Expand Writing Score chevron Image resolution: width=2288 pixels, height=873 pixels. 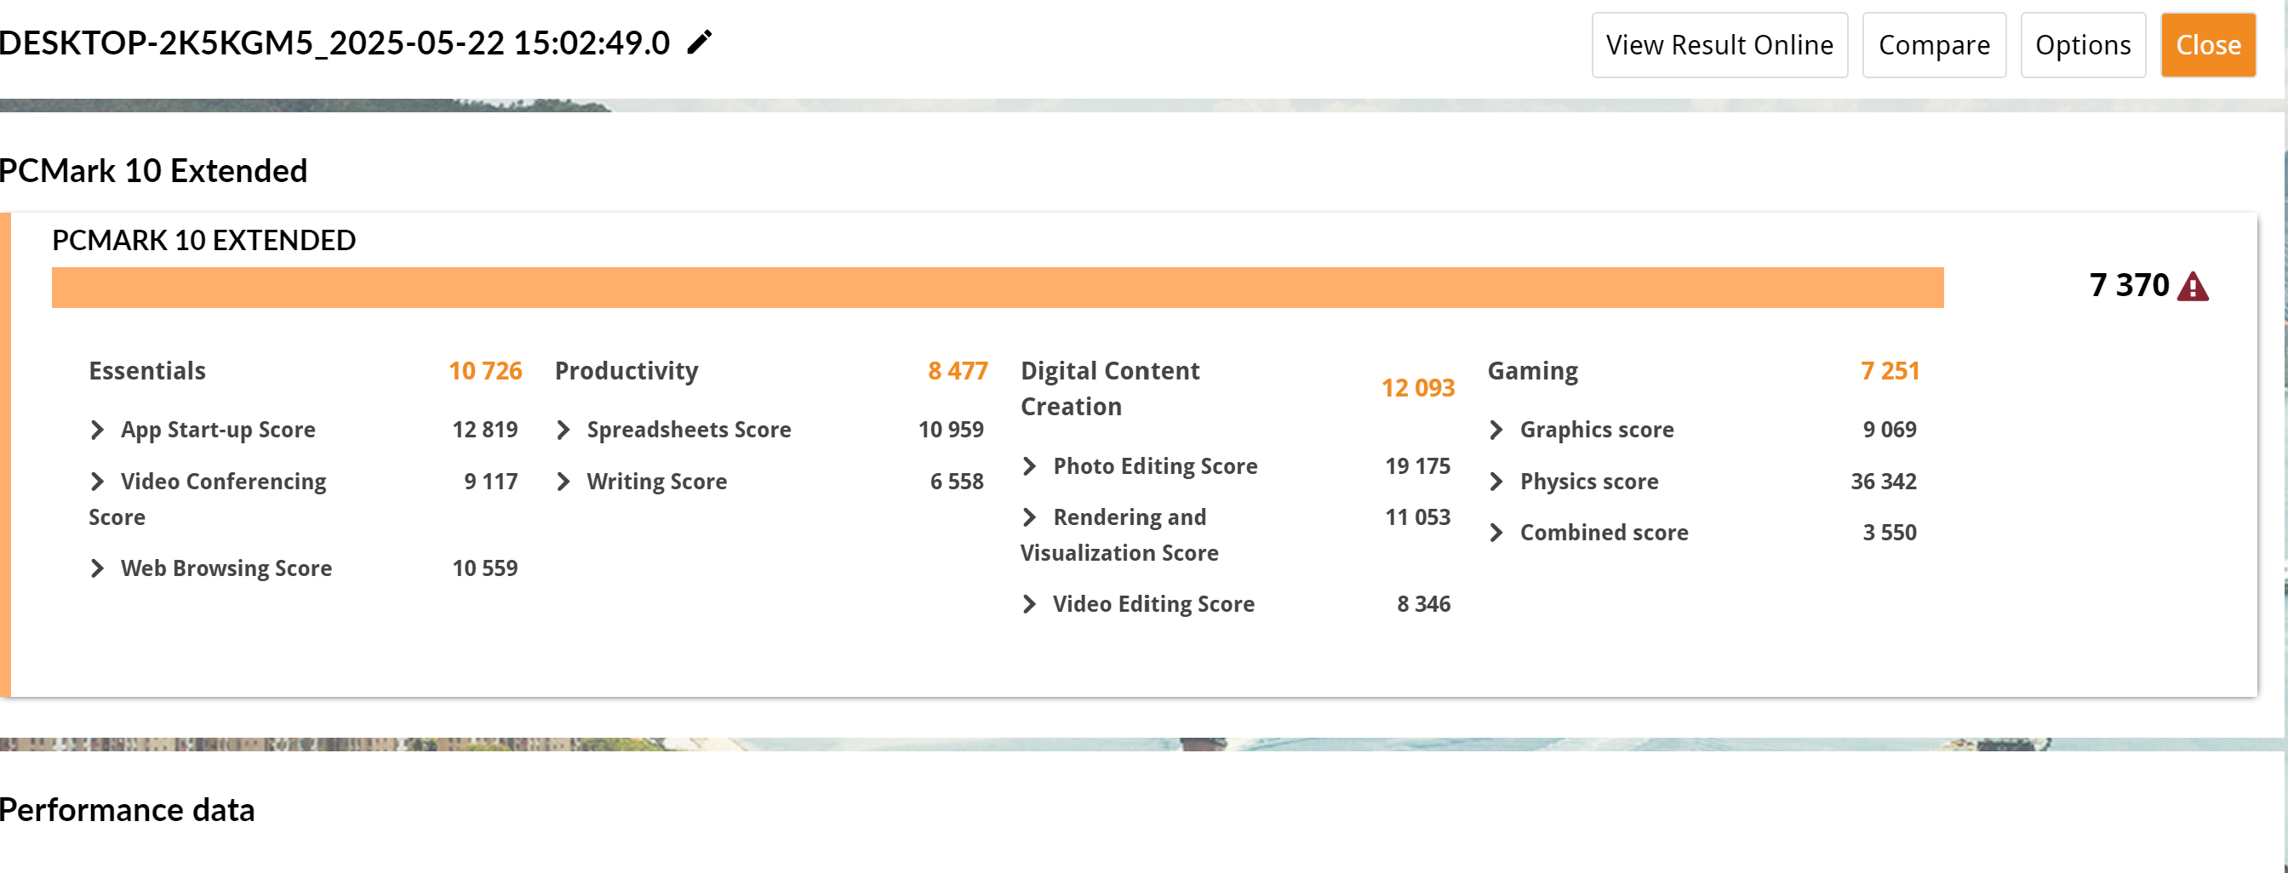click(x=563, y=482)
